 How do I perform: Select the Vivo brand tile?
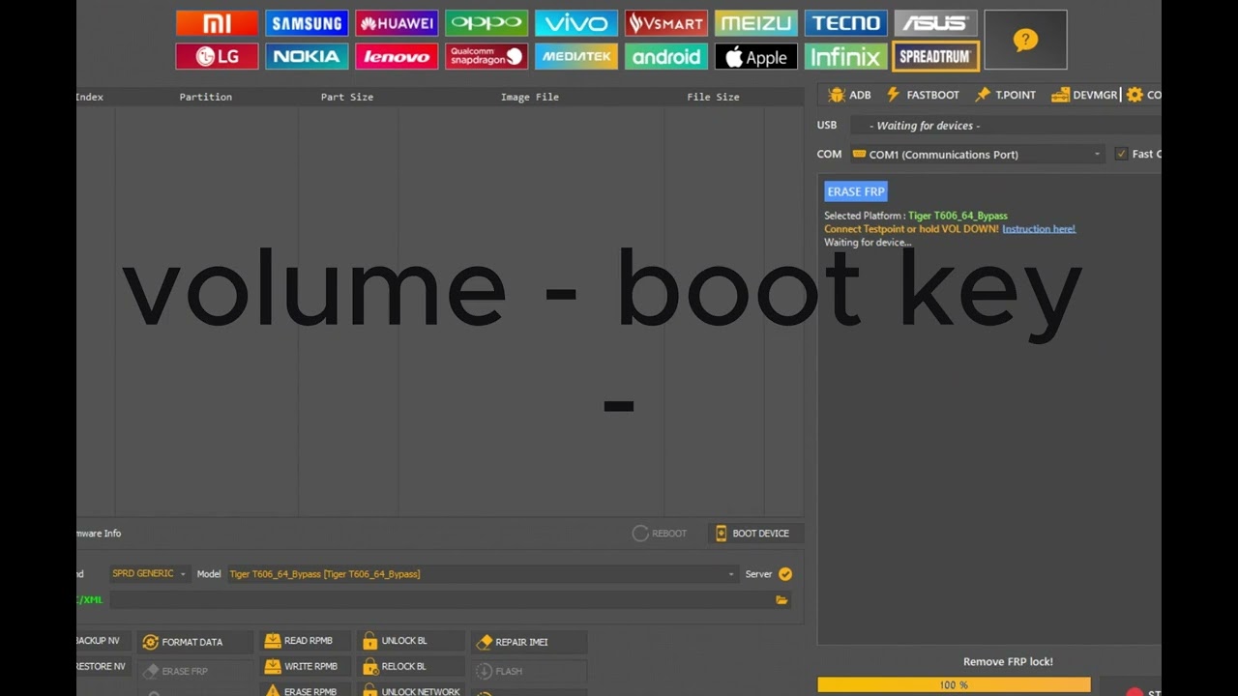tap(576, 23)
